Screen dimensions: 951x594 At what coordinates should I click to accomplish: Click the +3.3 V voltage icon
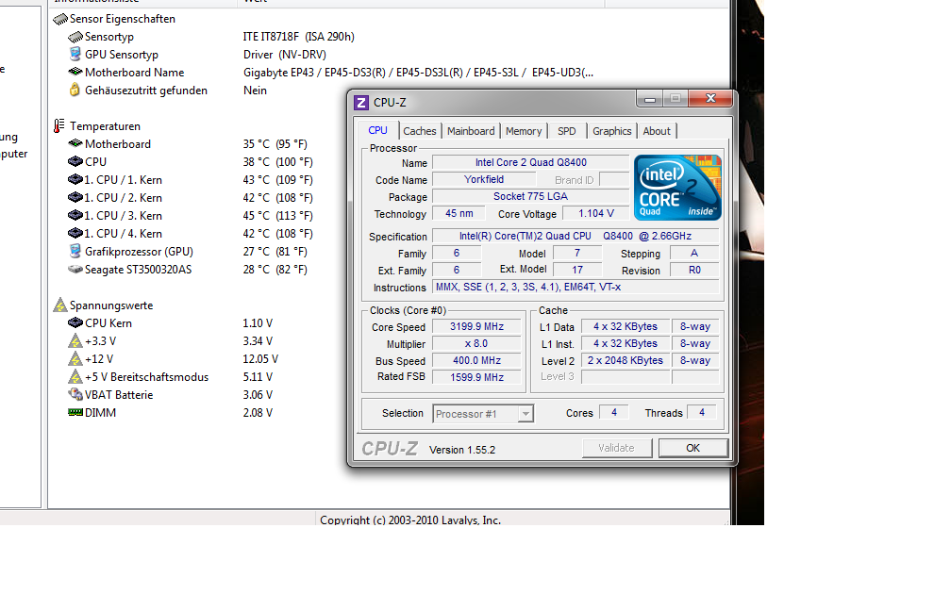coord(75,340)
